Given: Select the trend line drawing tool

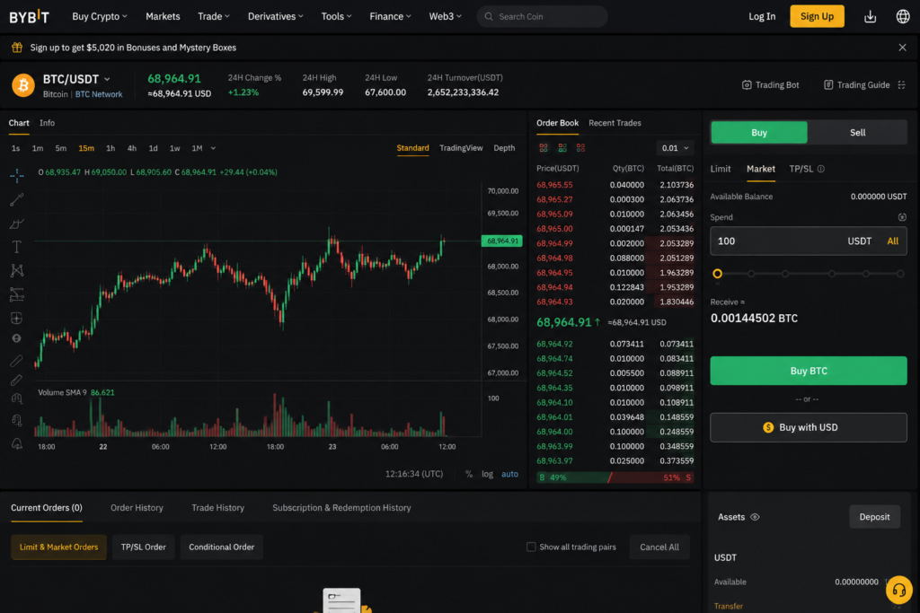Looking at the screenshot, I should tap(16, 199).
